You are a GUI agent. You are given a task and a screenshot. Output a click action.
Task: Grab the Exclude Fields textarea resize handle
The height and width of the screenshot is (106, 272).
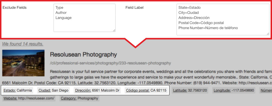[114, 30]
